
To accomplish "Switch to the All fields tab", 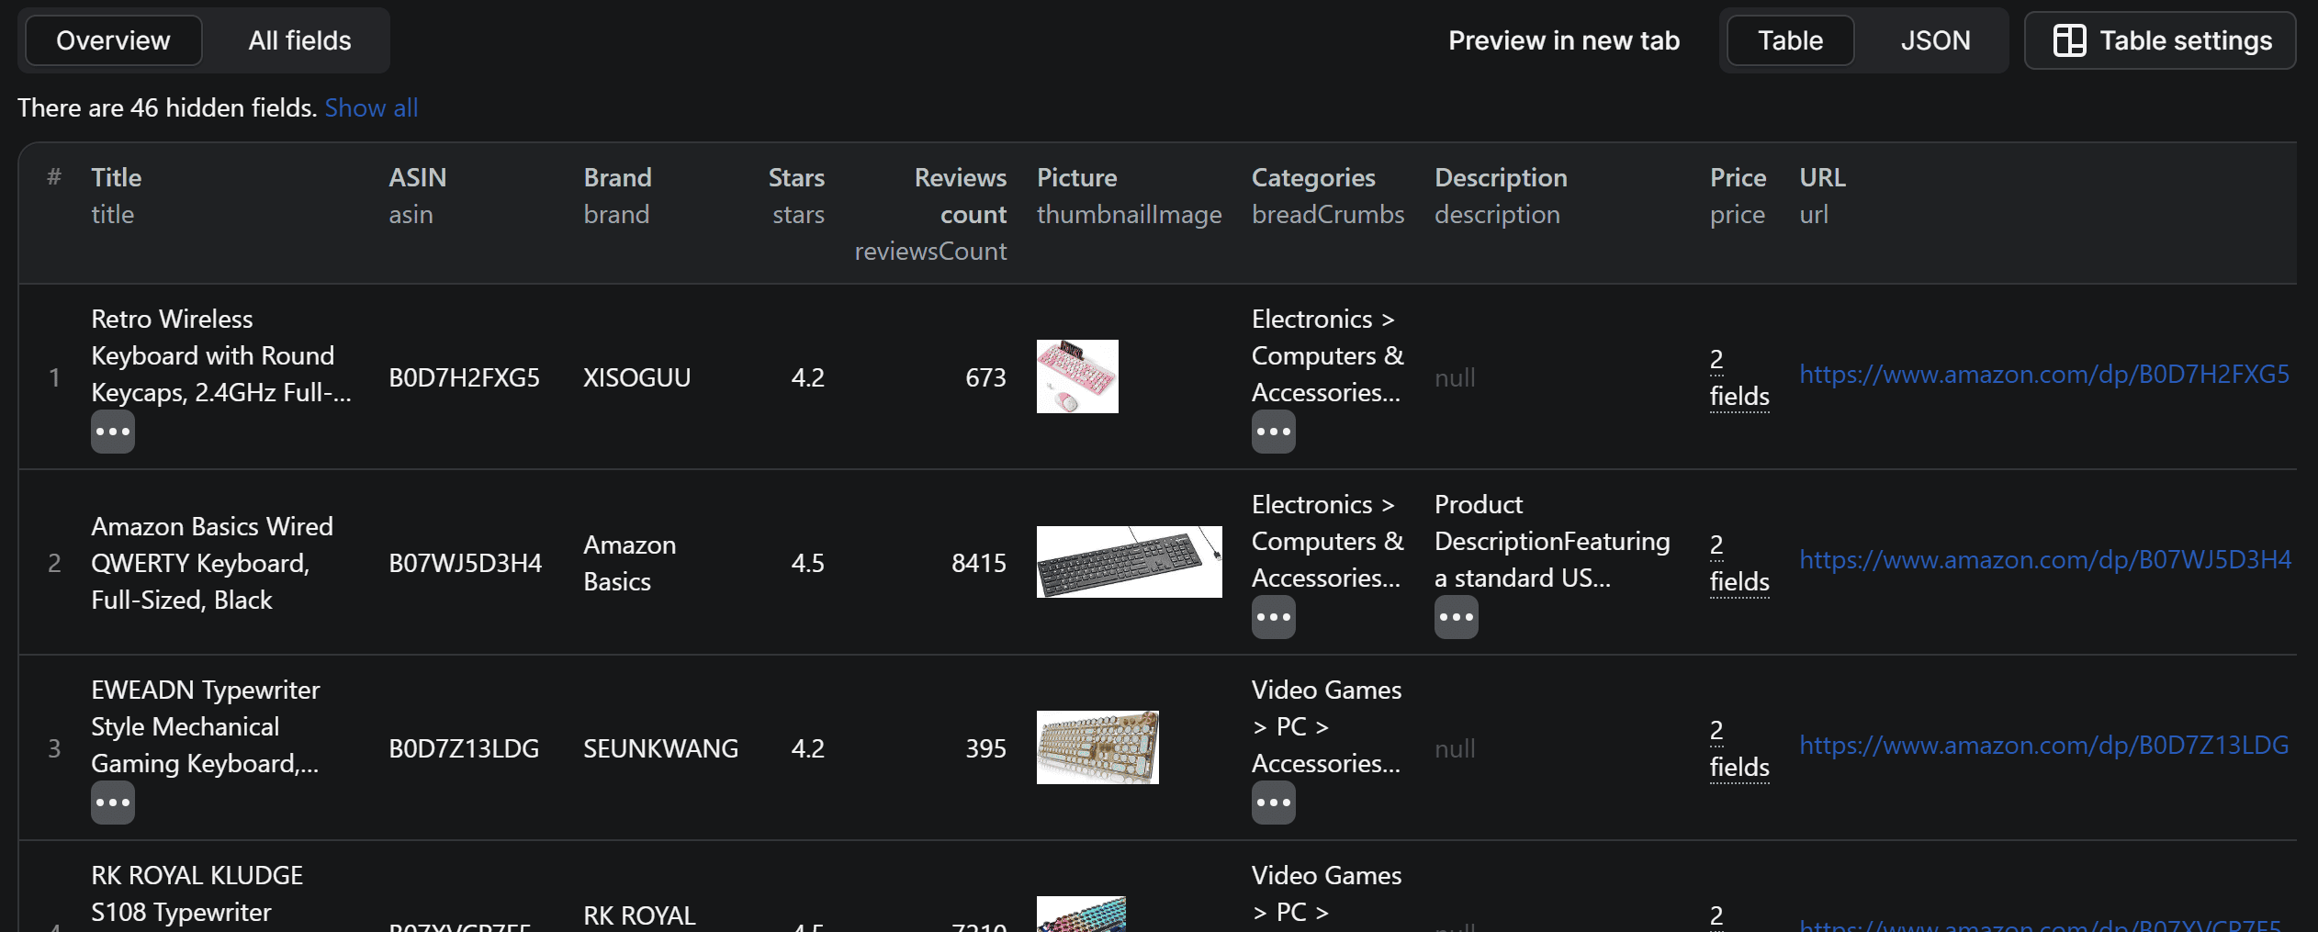I will (298, 40).
